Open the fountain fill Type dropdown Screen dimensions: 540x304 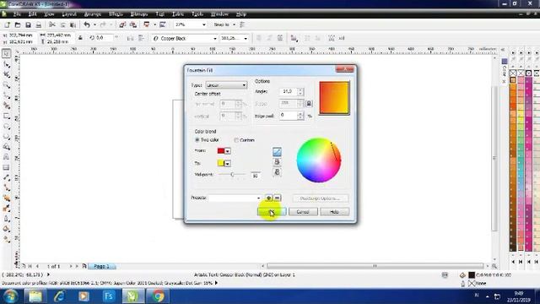pyautogui.click(x=226, y=85)
